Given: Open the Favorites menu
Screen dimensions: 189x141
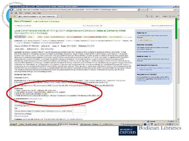Looking at the screenshot, I should coord(27,13).
